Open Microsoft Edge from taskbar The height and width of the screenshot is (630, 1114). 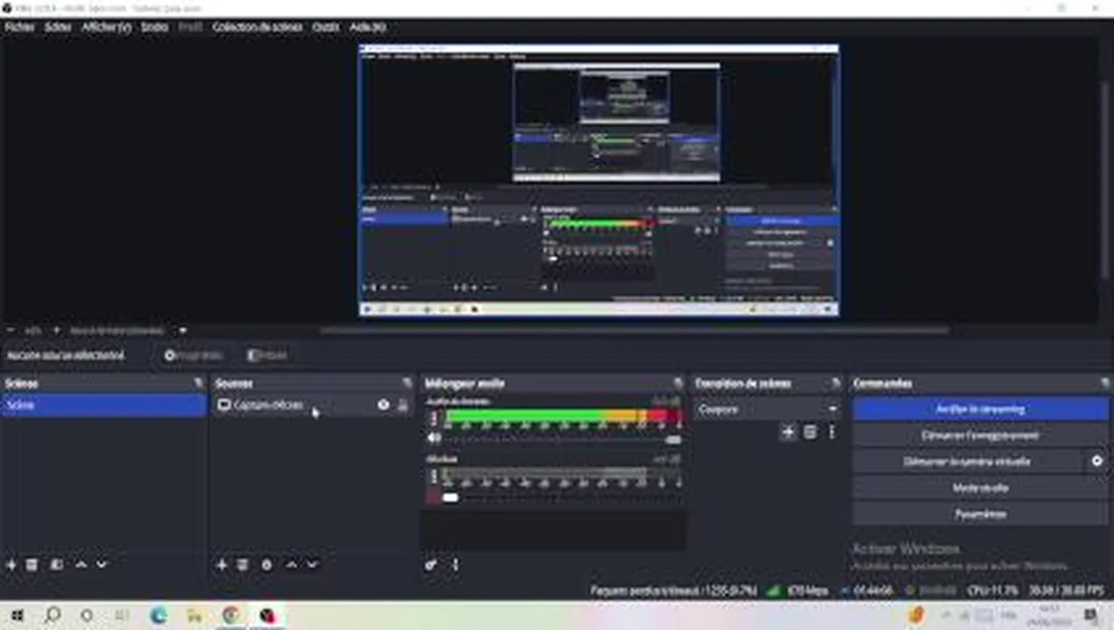[159, 616]
